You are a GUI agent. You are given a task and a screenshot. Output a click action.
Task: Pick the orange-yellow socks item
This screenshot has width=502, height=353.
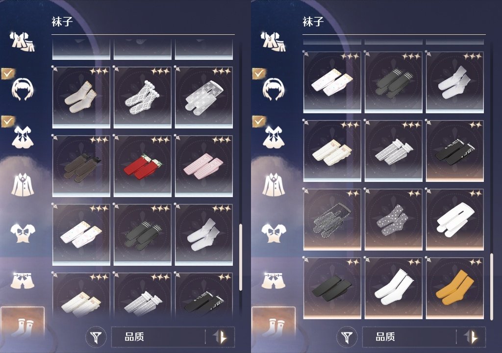point(455,288)
